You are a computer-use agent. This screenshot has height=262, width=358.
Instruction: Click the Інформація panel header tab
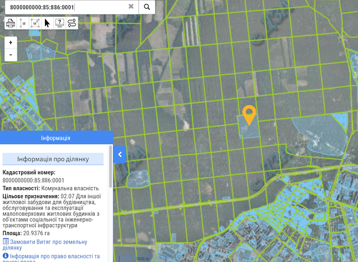point(56,138)
